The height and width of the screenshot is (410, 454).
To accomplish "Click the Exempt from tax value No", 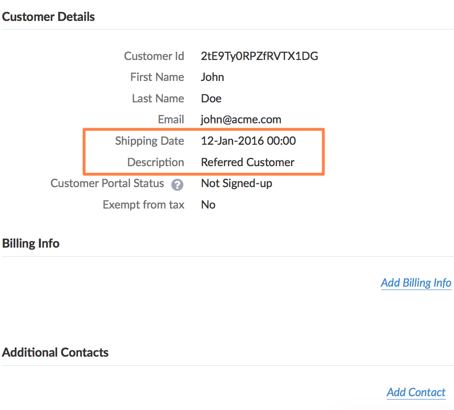I will pos(208,205).
